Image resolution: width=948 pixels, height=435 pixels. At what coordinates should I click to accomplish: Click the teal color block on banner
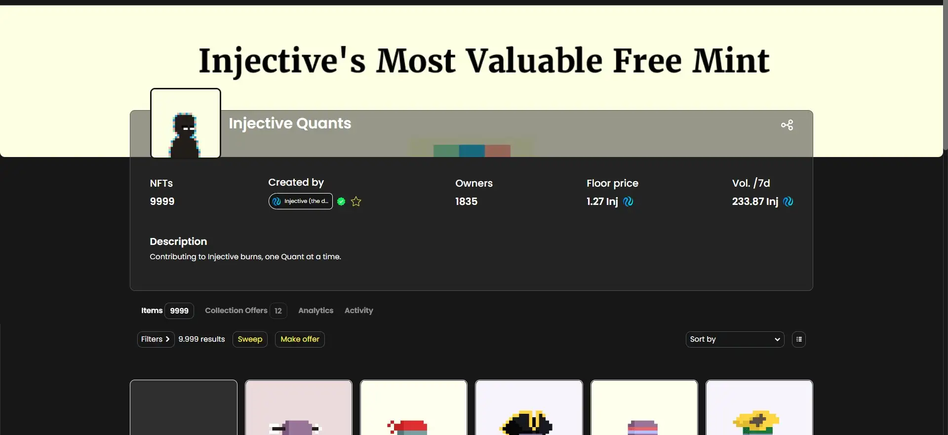point(446,151)
